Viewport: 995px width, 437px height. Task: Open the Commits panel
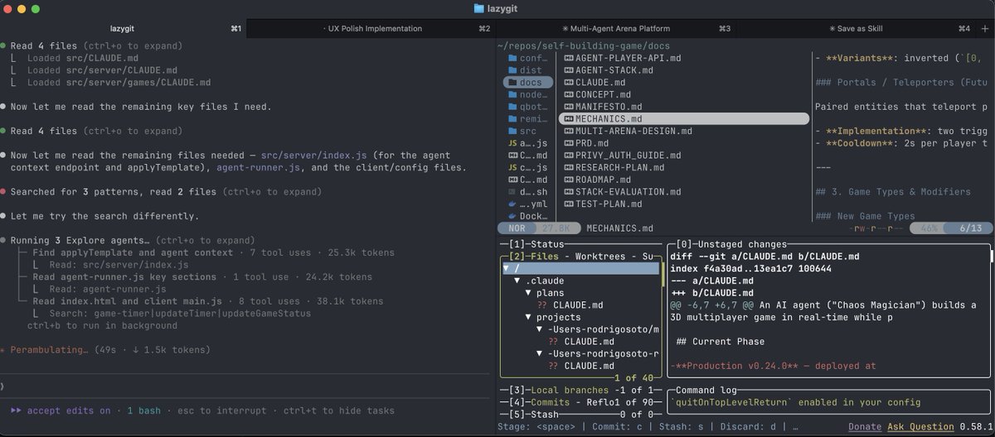(x=550, y=401)
